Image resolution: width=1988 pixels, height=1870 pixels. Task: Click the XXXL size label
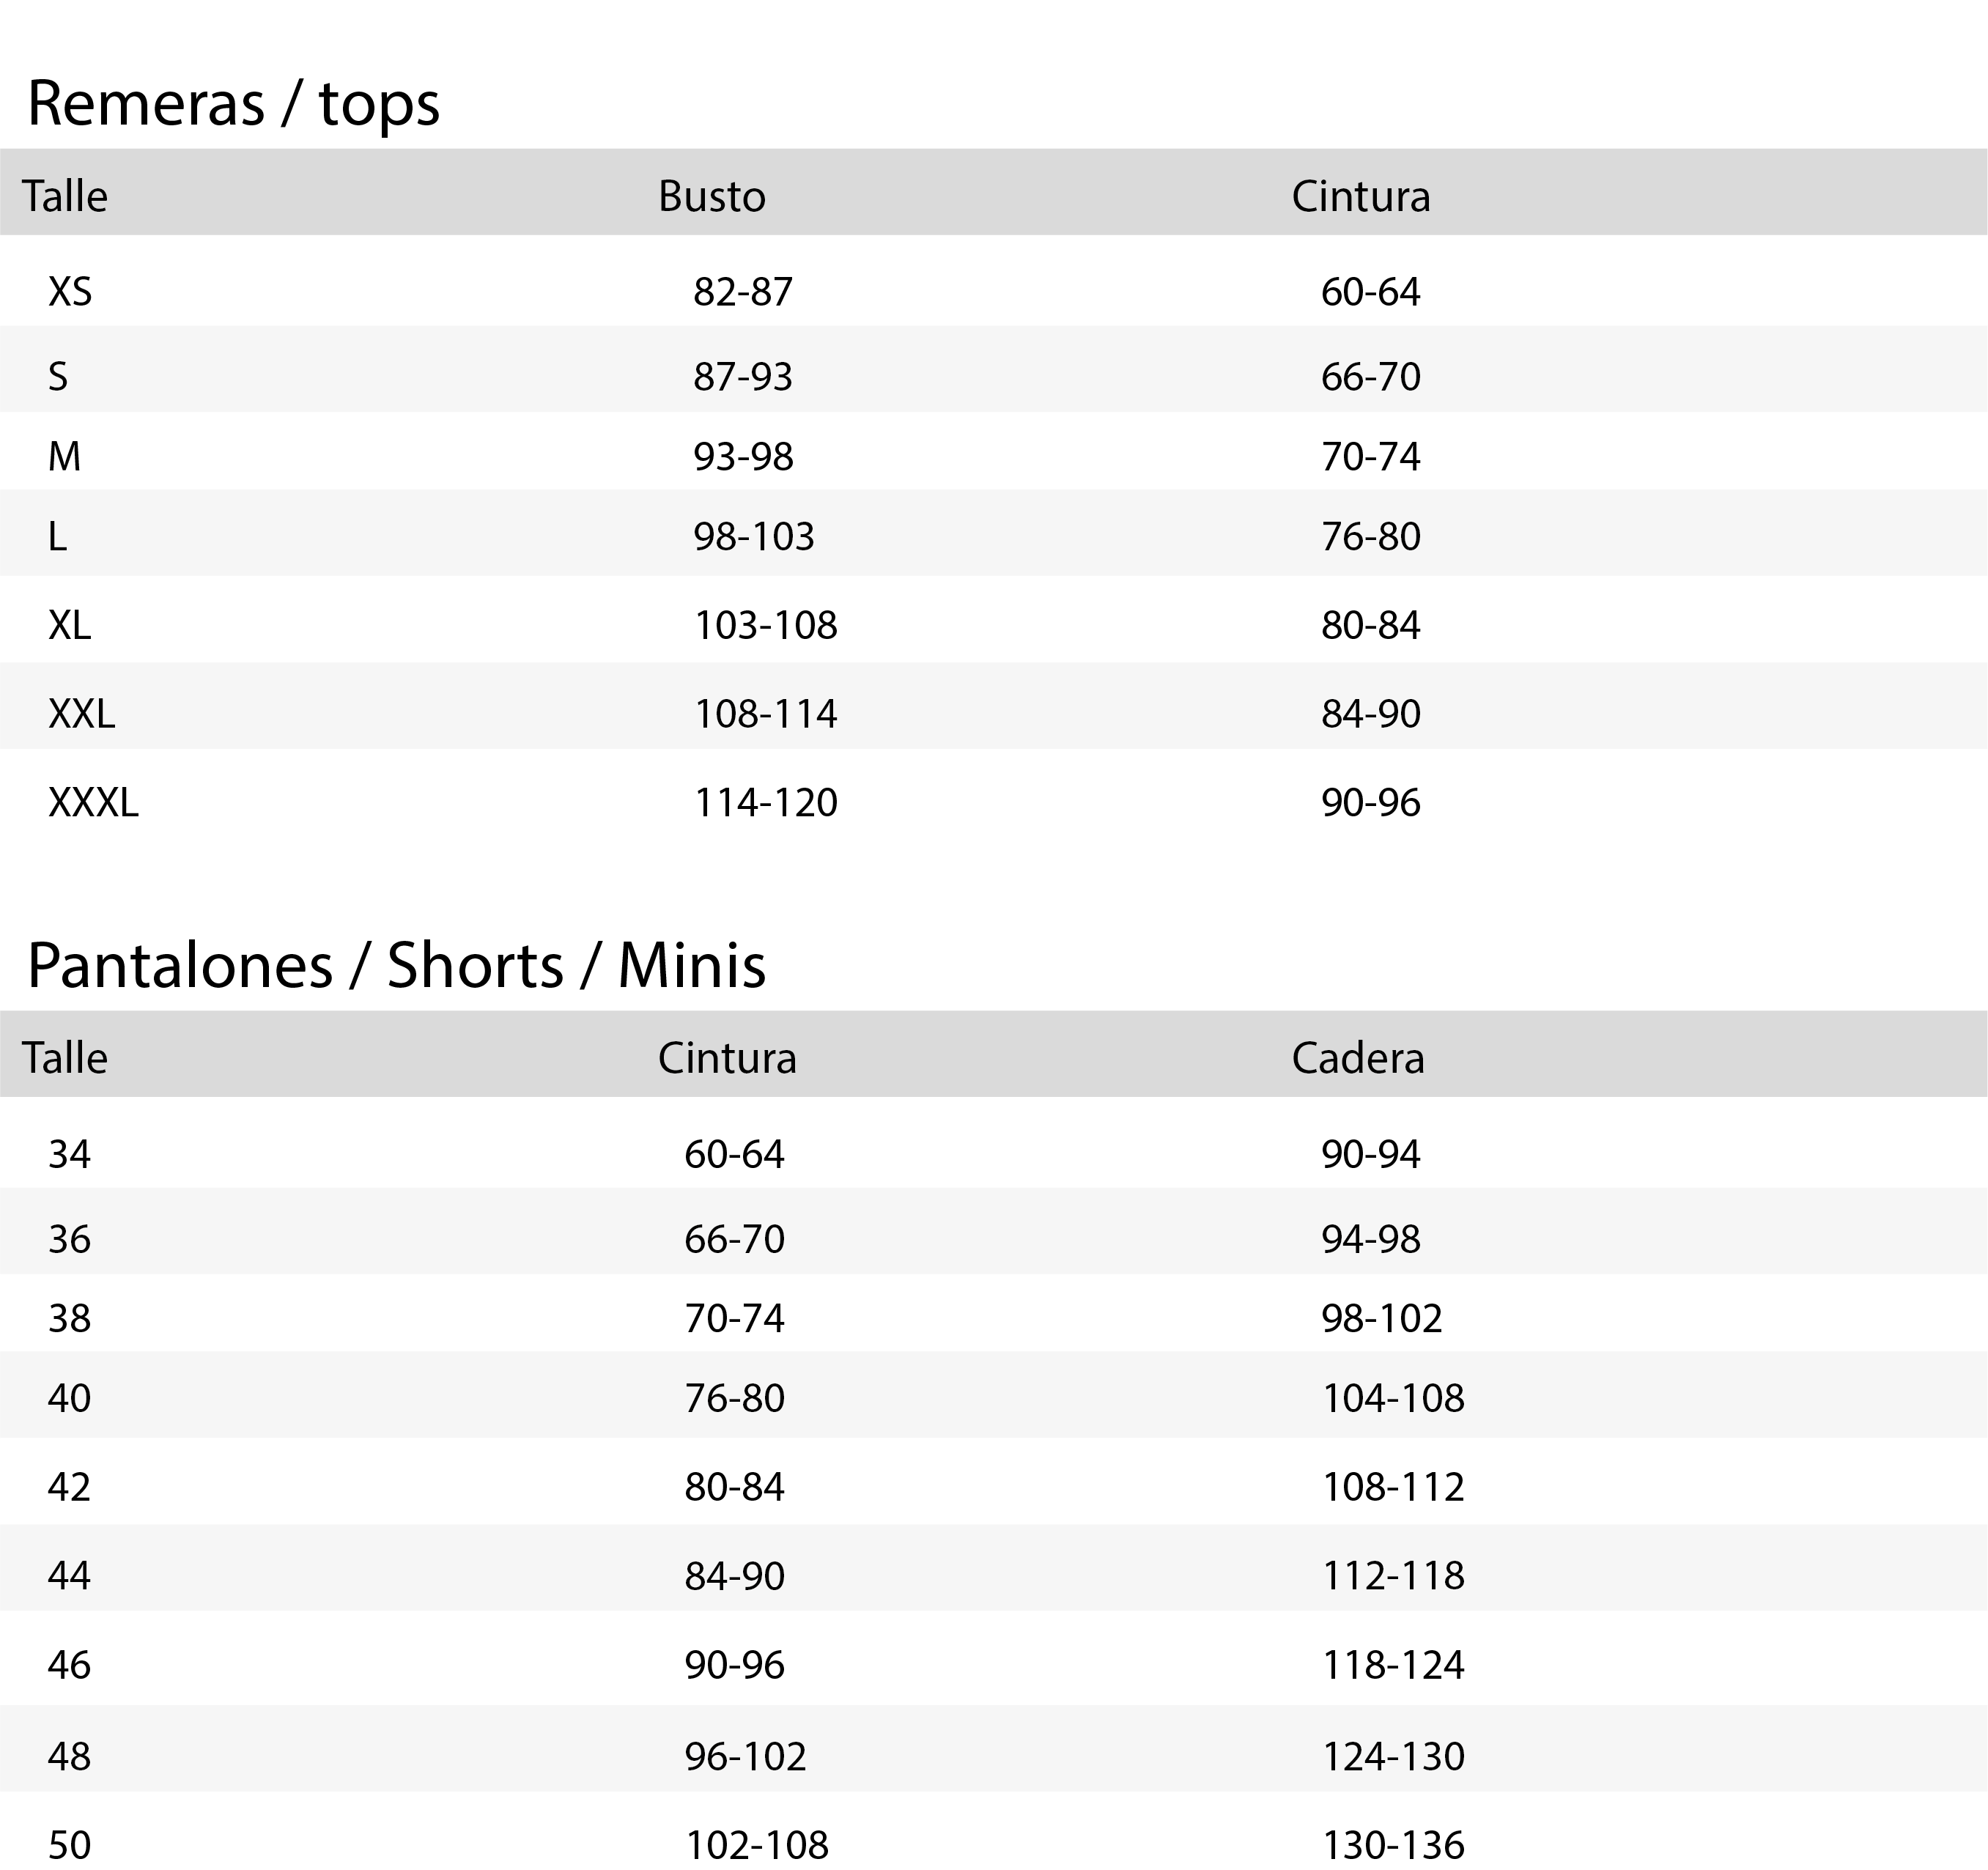93,802
